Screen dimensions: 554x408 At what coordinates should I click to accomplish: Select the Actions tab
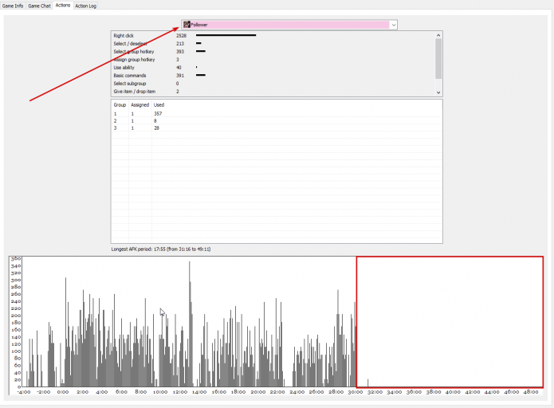(63, 5)
